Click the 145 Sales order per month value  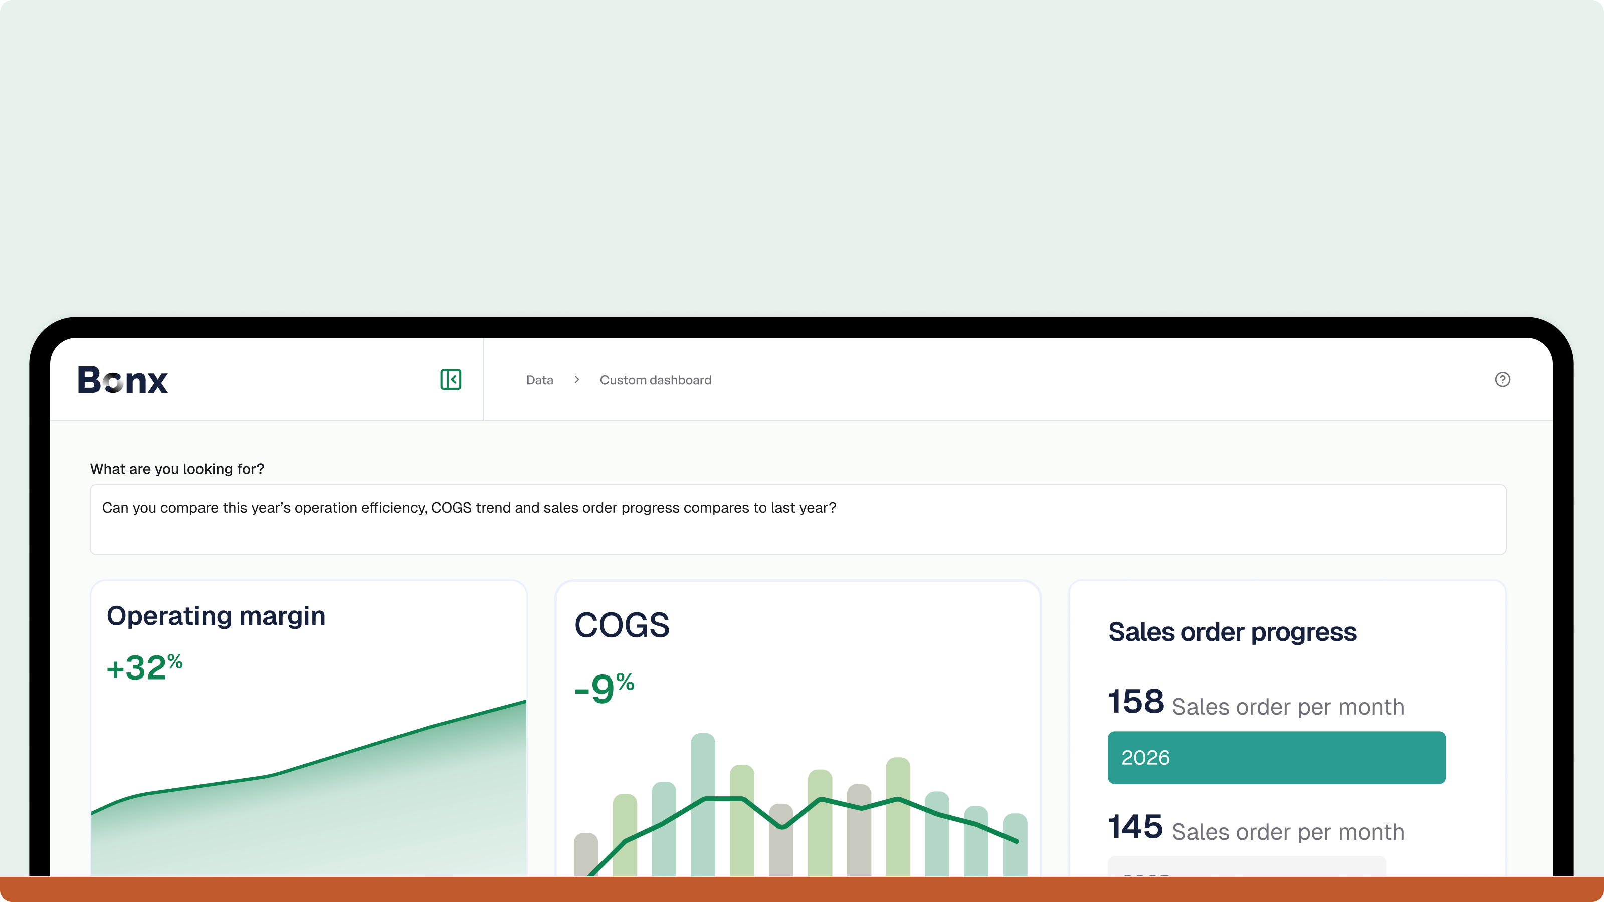tap(1256, 827)
